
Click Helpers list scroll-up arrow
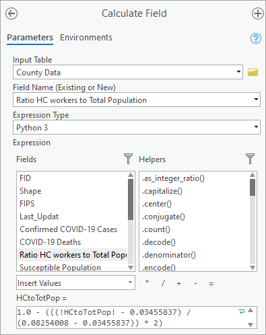point(253,175)
